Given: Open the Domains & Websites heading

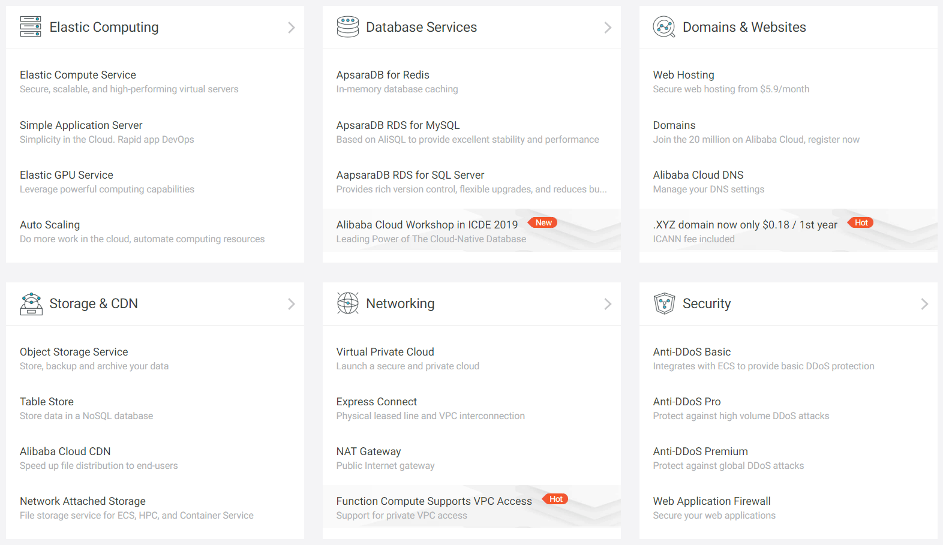Looking at the screenshot, I should click(744, 27).
